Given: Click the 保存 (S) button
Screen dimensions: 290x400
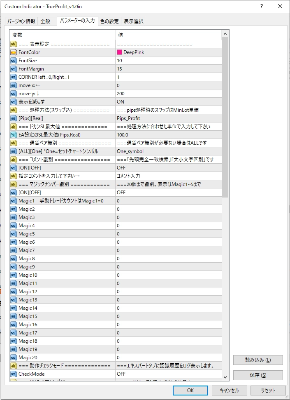Looking at the screenshot, I should coord(258,375).
